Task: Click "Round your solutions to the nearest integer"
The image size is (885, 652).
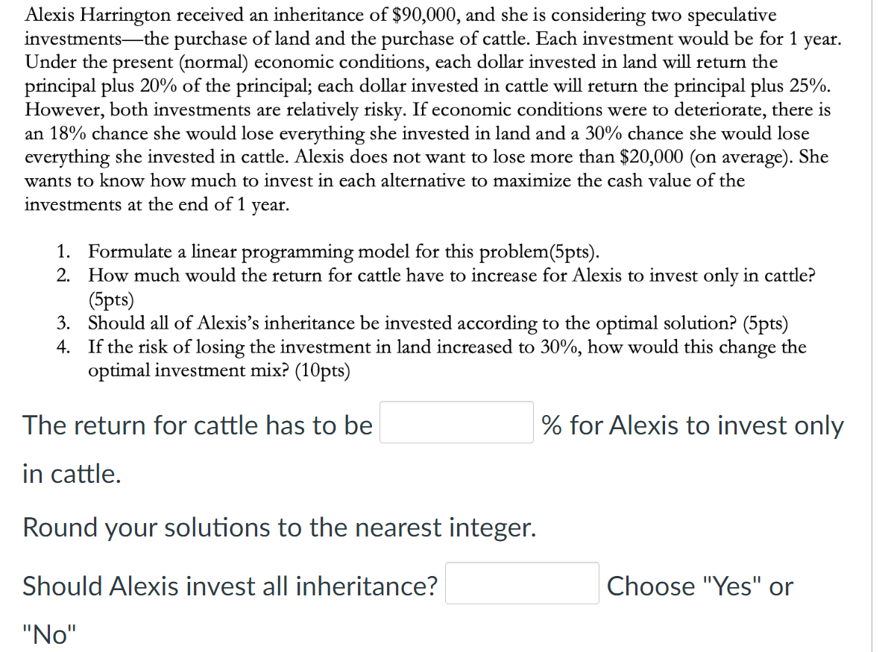Action: [x=280, y=528]
